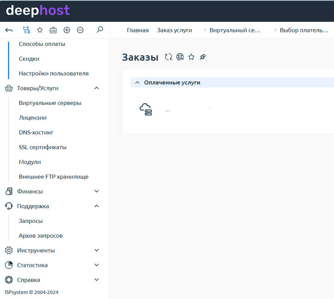Open Запросы under Поддержка
This screenshot has height=299, width=334.
point(31,221)
